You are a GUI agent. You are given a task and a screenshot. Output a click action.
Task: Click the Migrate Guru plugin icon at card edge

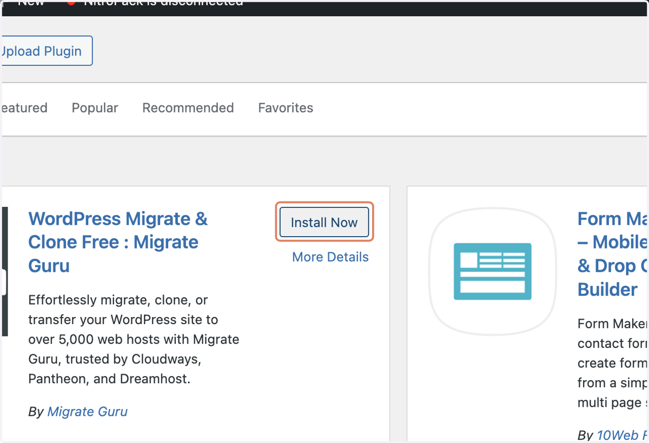4,271
